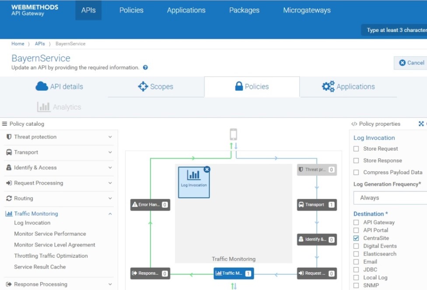Click the Cancel X icon

402,63
